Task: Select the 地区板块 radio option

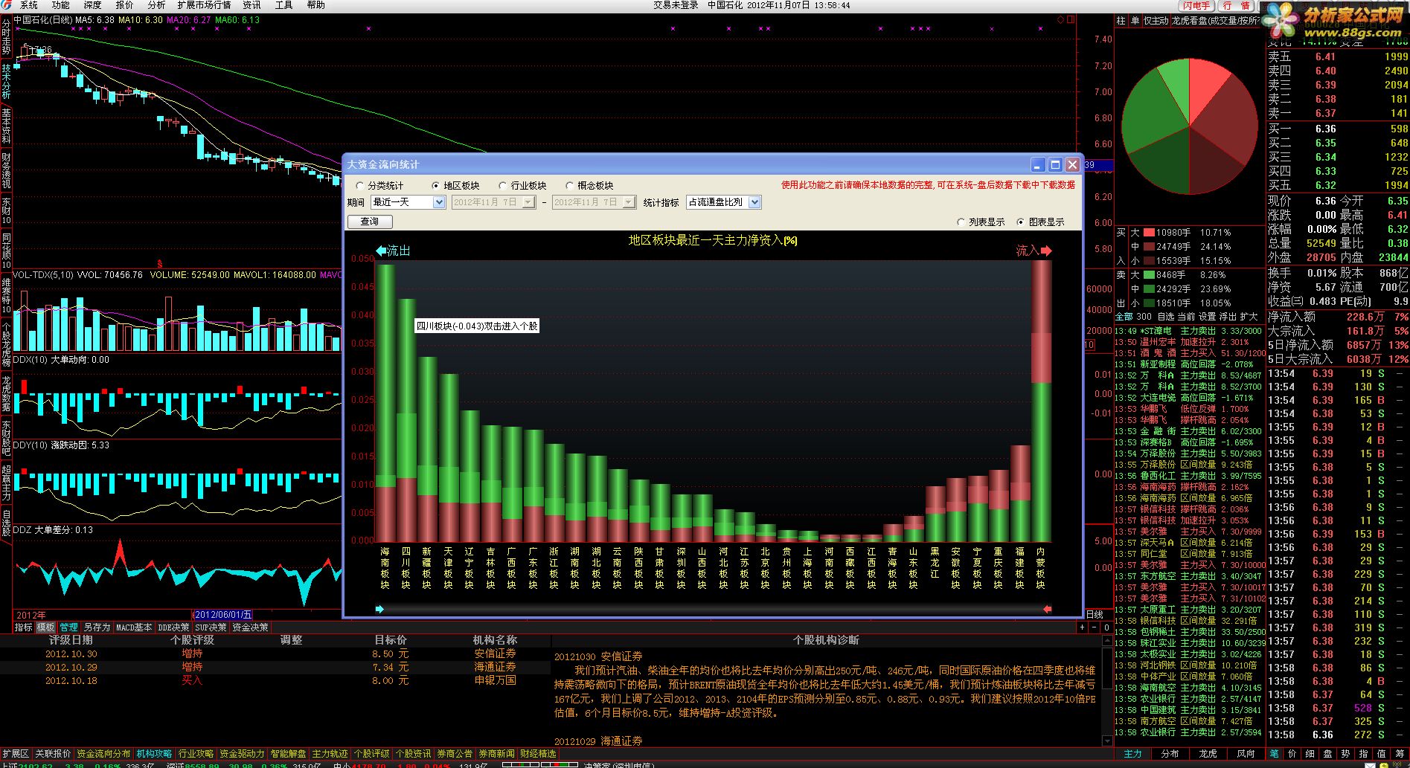Action: click(x=455, y=186)
